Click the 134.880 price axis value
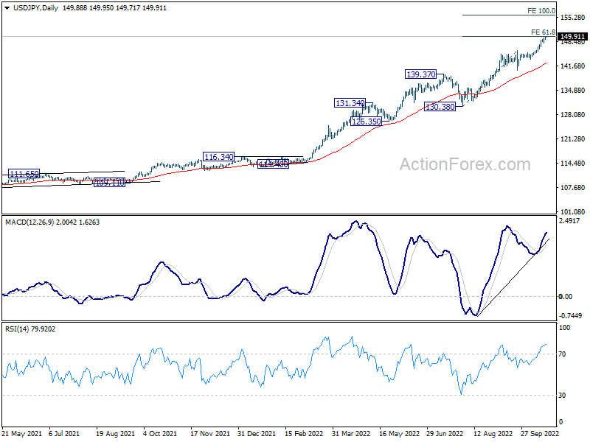 tap(572, 90)
